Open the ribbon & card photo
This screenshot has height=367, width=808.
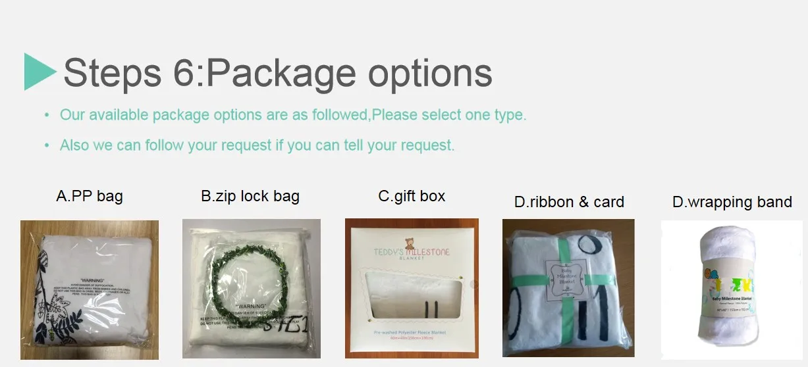568,288
